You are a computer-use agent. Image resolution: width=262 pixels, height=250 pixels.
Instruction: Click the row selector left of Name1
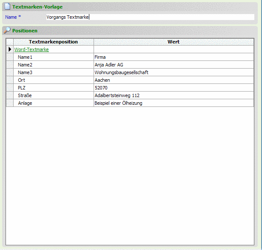(x=10, y=57)
